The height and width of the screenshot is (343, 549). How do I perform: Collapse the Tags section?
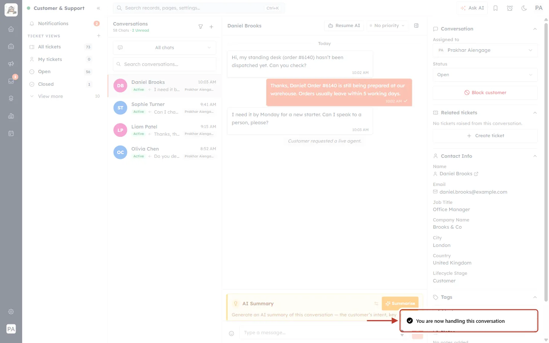(x=535, y=297)
